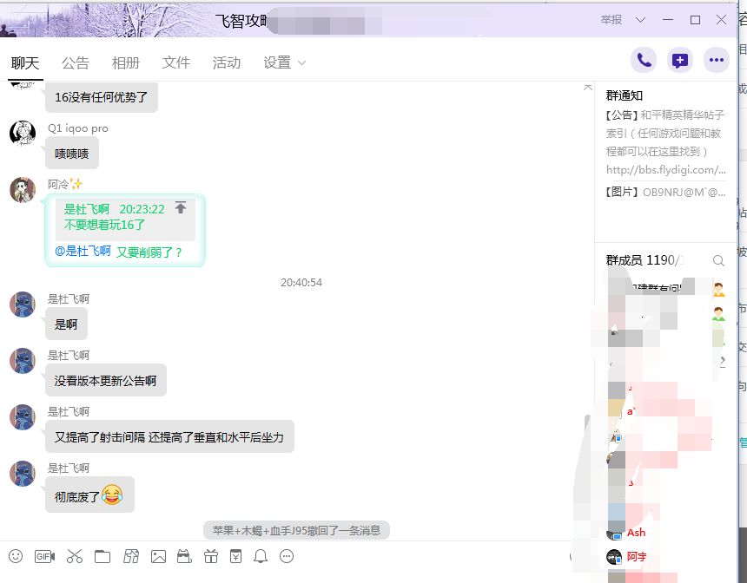Open 阿宇's avatar in the member list
The width and height of the screenshot is (747, 583).
pyautogui.click(x=614, y=556)
